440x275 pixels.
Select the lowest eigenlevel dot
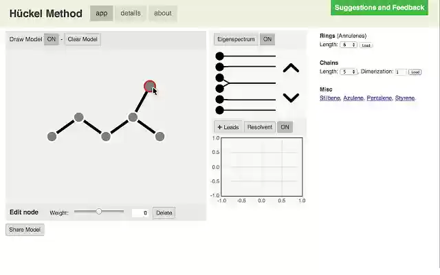pos(219,110)
